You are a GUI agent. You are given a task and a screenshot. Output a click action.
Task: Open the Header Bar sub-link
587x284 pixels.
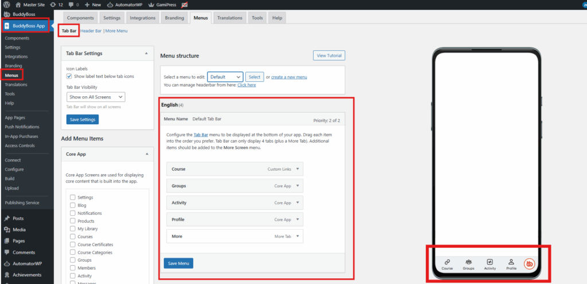91,31
